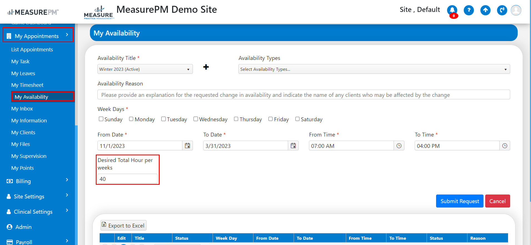
Task: Open My Task in sidebar
Action: coord(20,61)
